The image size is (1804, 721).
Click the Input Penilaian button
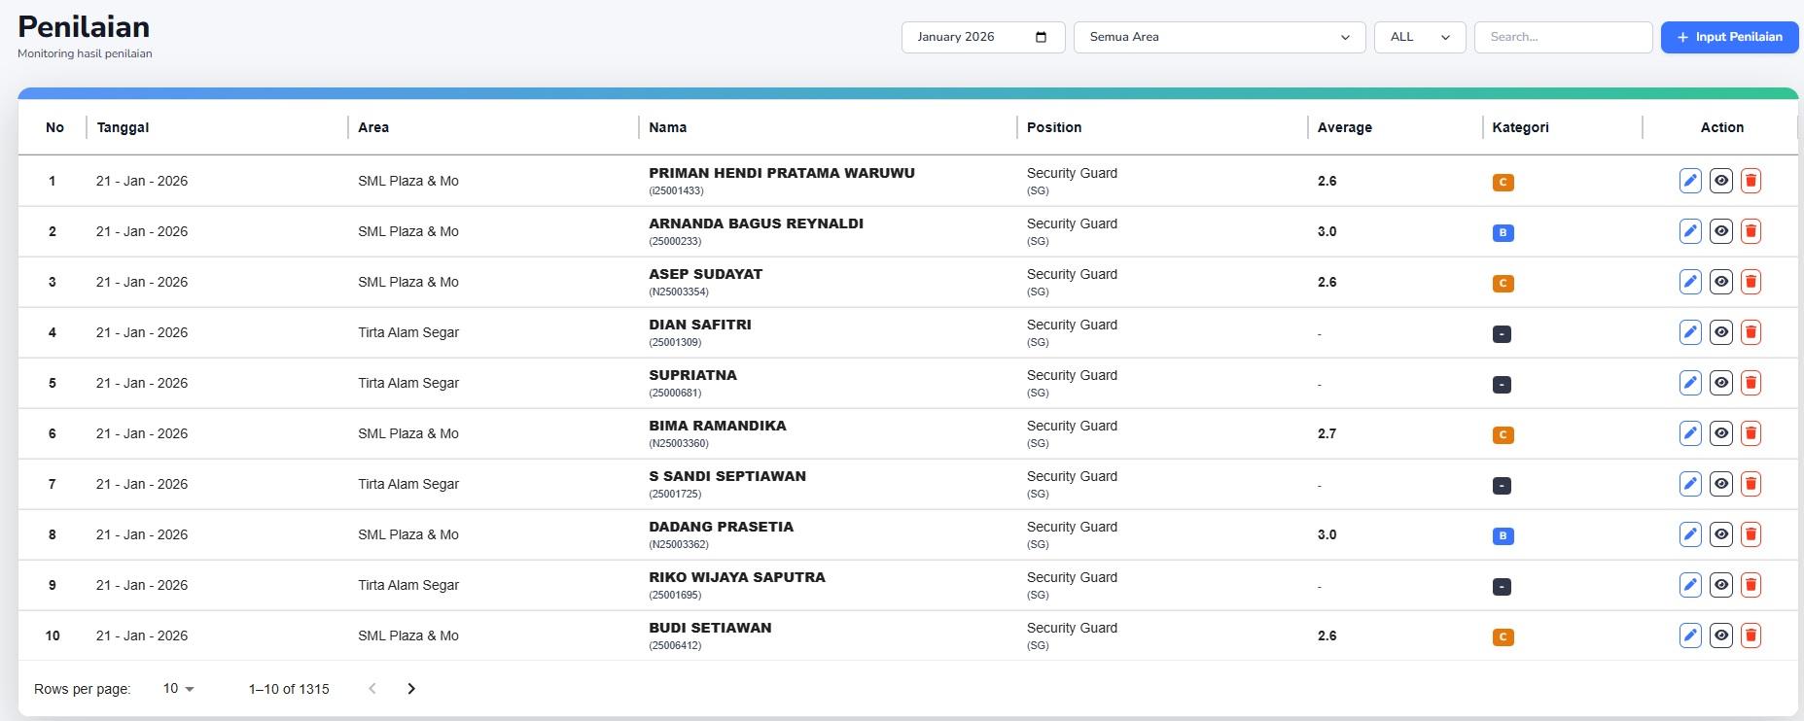tap(1729, 37)
